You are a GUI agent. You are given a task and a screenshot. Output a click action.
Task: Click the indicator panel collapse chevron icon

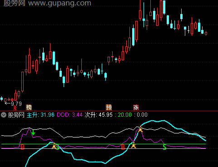(4, 115)
